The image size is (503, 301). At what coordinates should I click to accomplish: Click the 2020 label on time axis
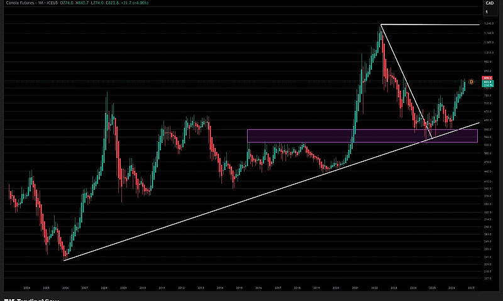coord(336,288)
